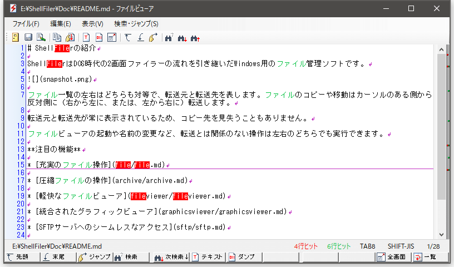454x267 pixels.
Task: Open the ファイル(F) menu
Action: pyautogui.click(x=26, y=24)
